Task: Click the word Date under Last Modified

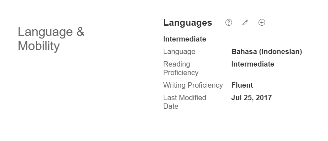Action: point(171,106)
